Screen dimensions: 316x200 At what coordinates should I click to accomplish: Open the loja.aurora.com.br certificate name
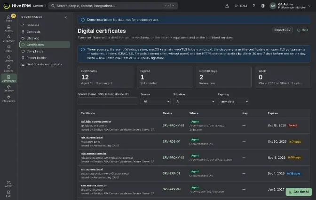point(93,154)
